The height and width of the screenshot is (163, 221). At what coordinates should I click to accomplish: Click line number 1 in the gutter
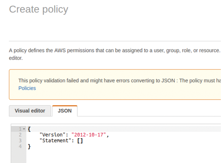[20, 129]
